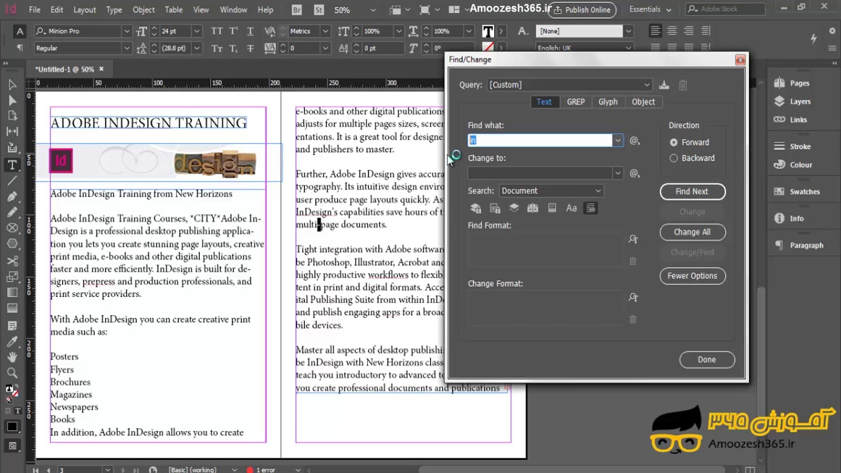Specify attributes to change icon
This screenshot has height=473, width=841.
[x=633, y=298]
